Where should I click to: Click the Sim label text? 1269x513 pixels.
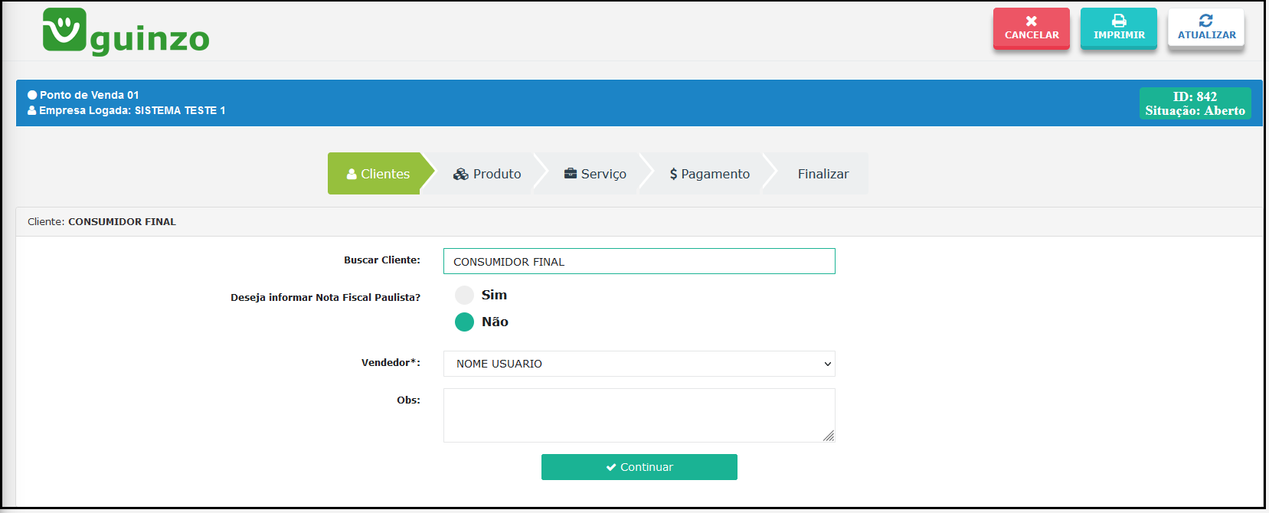494,296
